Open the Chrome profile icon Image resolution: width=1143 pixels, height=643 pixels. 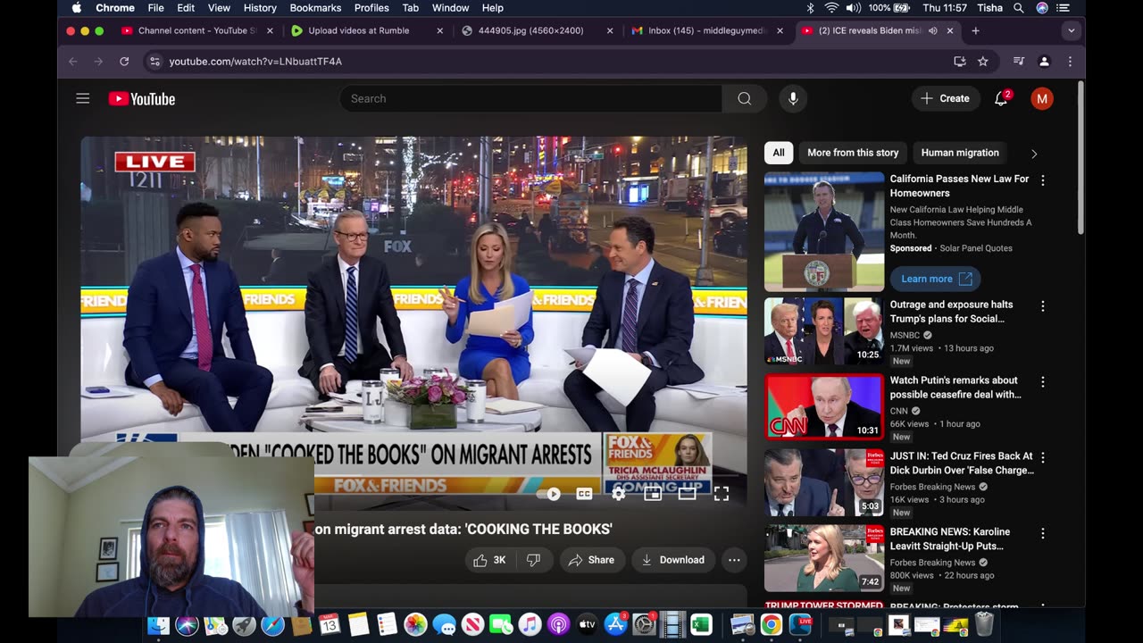pyautogui.click(x=1044, y=62)
